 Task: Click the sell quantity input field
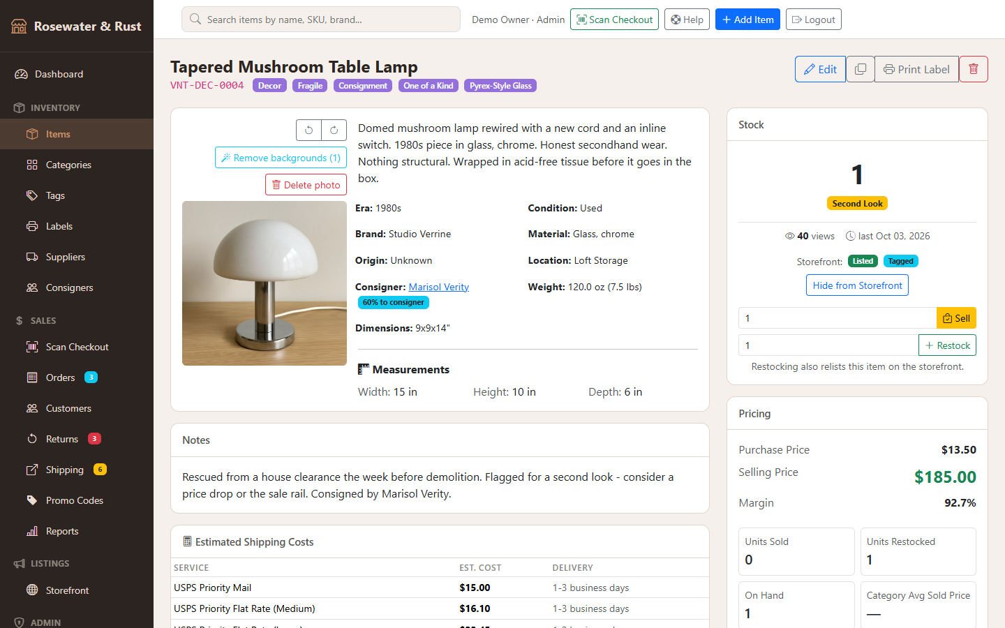tap(837, 318)
